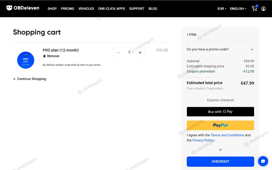Click Buy with Google Pay button

tap(220, 112)
